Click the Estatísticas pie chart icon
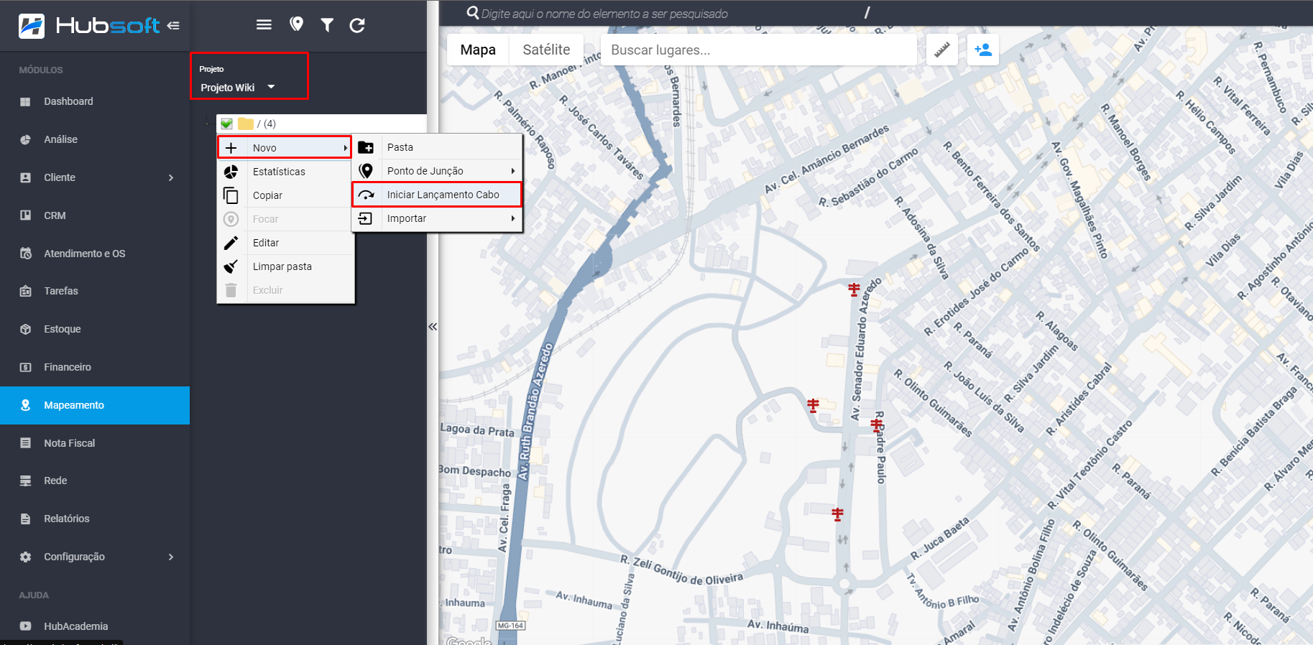 [231, 172]
